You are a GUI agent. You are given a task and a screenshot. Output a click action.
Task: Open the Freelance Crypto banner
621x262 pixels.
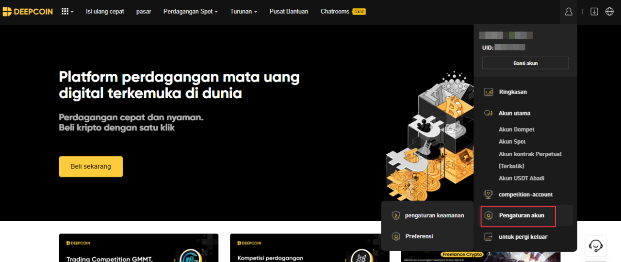(481, 256)
